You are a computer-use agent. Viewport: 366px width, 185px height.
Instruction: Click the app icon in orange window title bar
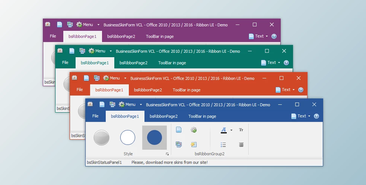[x=74, y=78]
